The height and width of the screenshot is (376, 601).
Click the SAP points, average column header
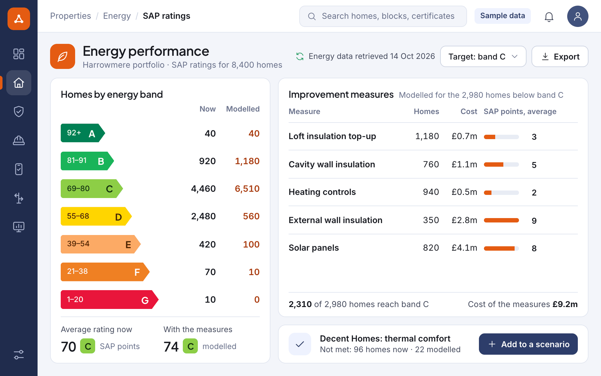point(520,112)
